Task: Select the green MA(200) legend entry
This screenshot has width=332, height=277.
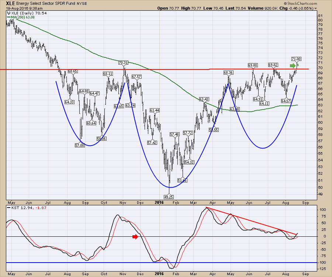Action: [x=19, y=16]
